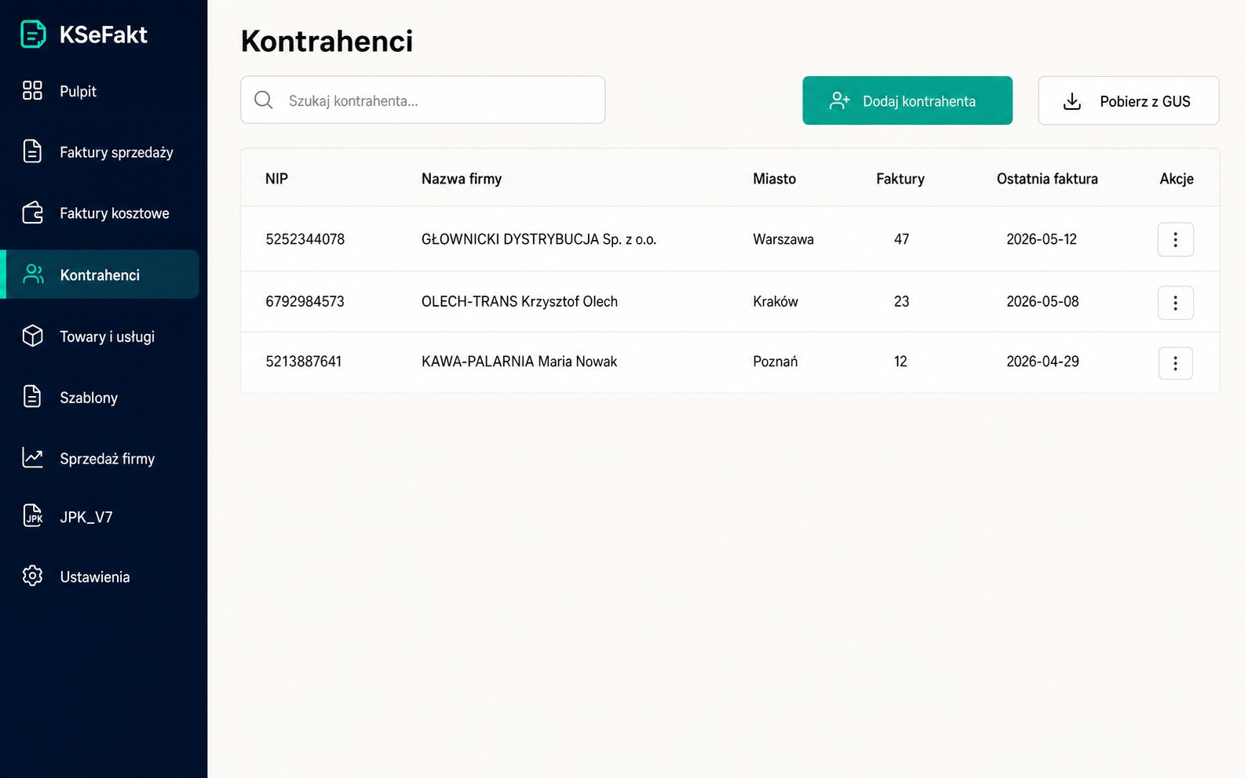Click the Ustawienia gear icon
1245x778 pixels.
point(32,576)
